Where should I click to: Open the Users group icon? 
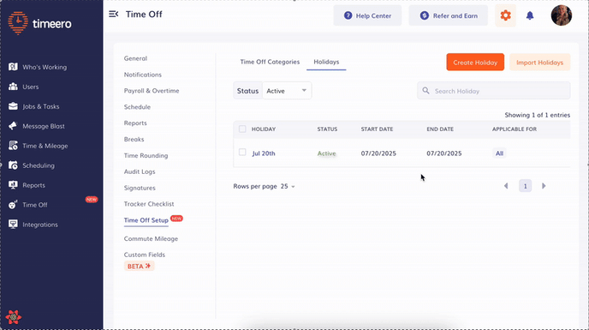(x=13, y=87)
